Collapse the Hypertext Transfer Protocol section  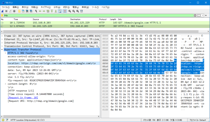coord(2,50)
